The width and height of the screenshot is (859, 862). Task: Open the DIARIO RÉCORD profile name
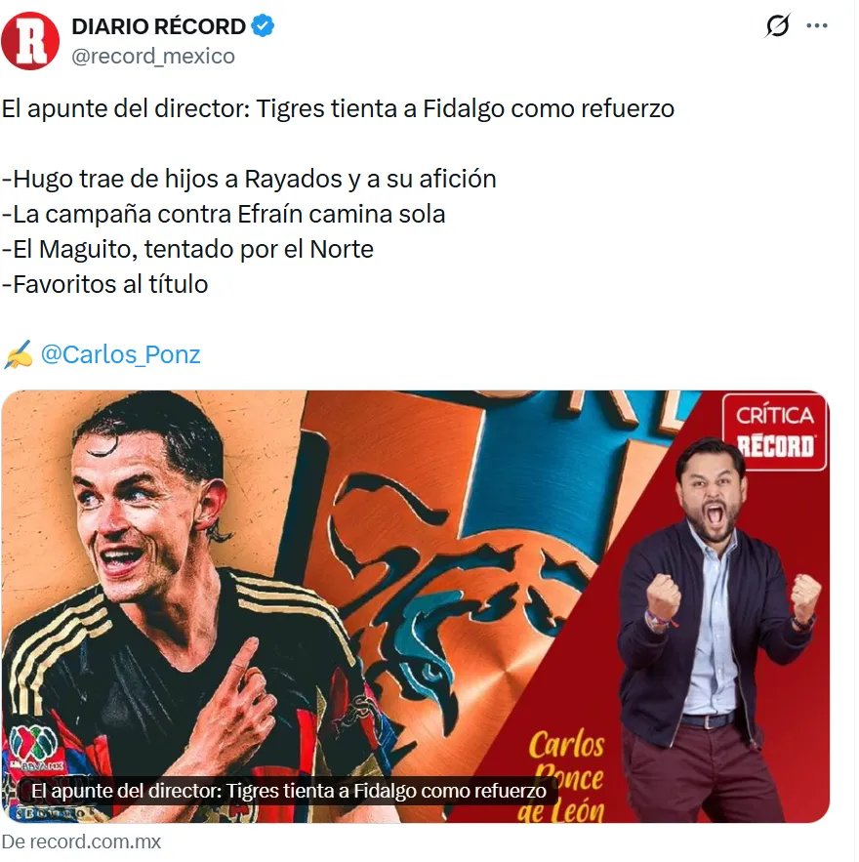coord(158,26)
